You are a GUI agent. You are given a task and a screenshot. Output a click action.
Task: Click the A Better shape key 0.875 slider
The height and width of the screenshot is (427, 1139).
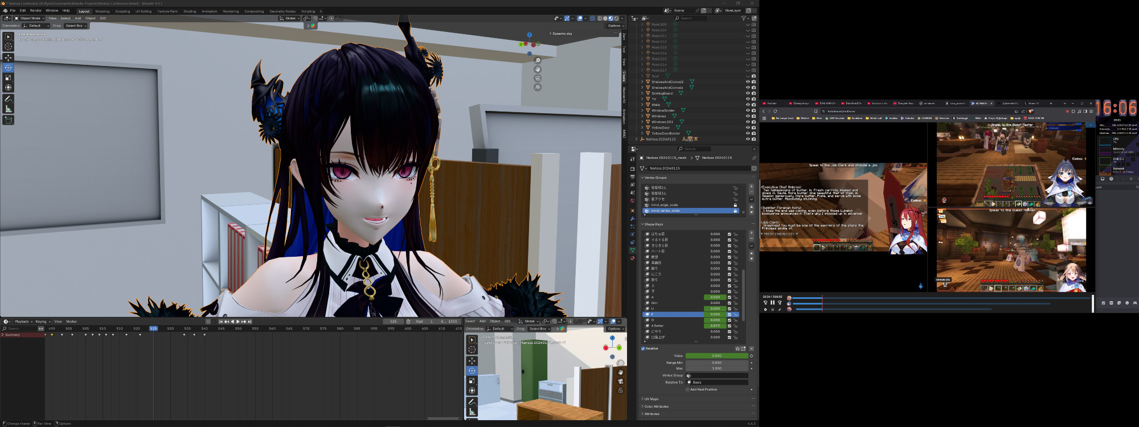coord(715,326)
